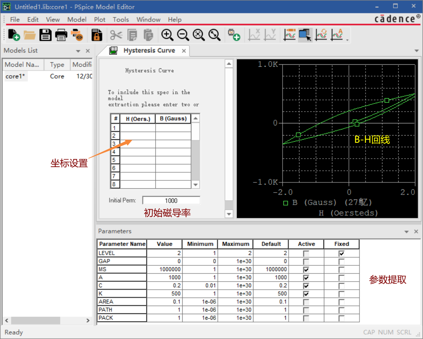Create a new model library
The height and width of the screenshot is (339, 423).
14,35
